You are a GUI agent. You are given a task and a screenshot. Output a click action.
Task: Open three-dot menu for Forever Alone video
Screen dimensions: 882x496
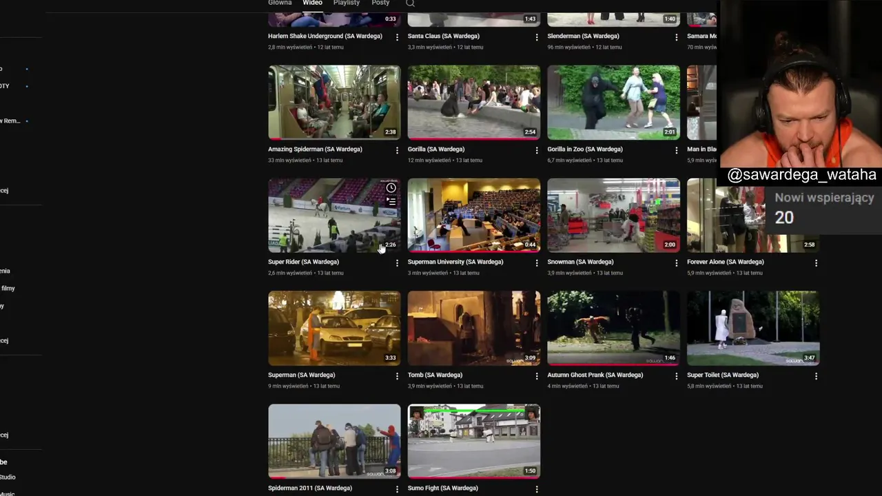816,263
